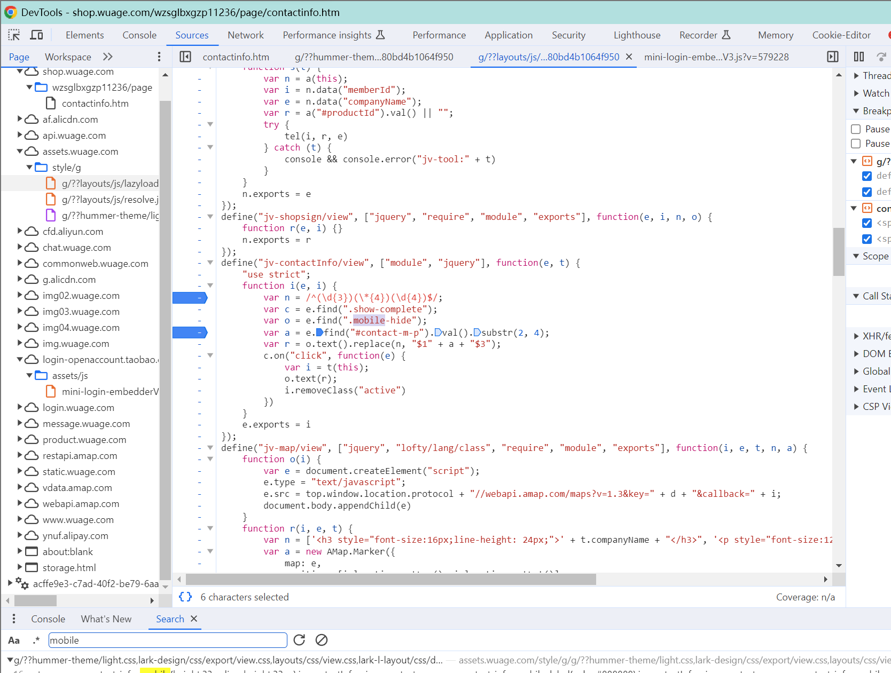
Task: Hide the debugger sidebar panel icon
Action: [833, 57]
